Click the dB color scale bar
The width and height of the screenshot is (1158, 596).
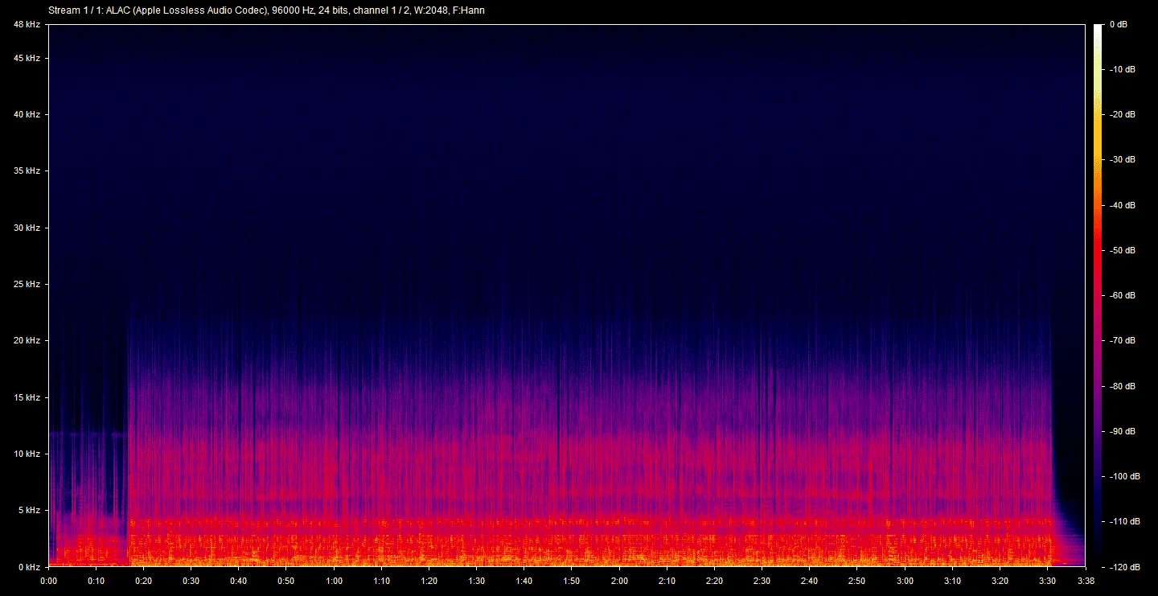coord(1098,296)
